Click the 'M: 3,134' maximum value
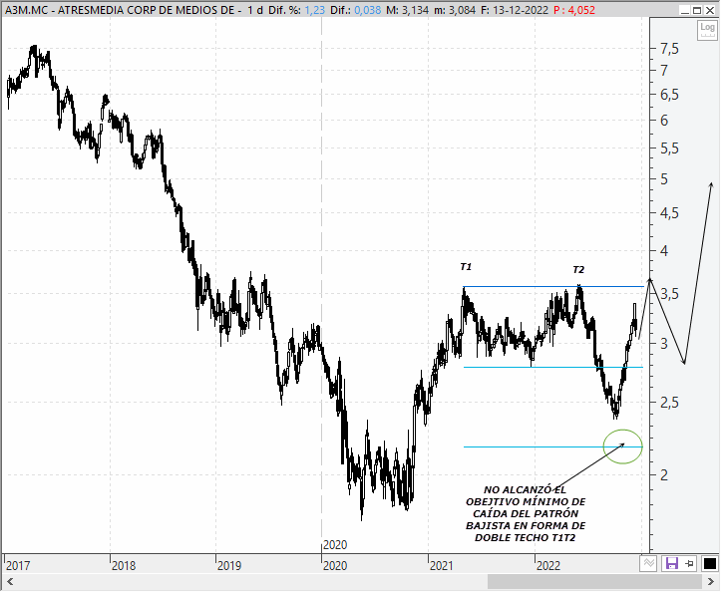 pyautogui.click(x=407, y=10)
